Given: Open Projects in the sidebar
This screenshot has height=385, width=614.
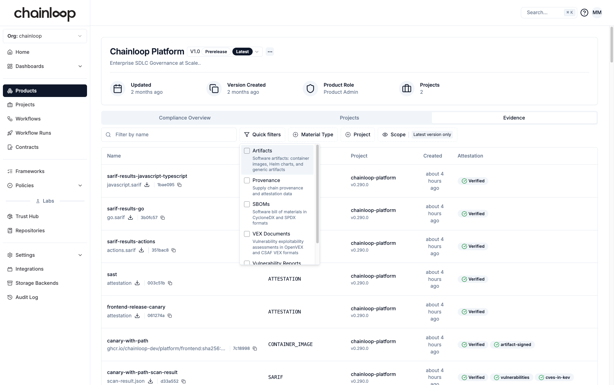Looking at the screenshot, I should [x=45, y=104].
